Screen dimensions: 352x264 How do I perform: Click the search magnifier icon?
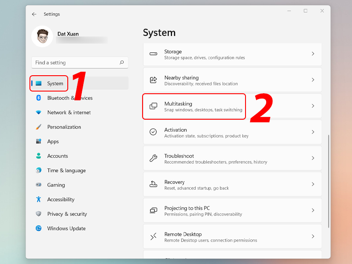(122, 62)
